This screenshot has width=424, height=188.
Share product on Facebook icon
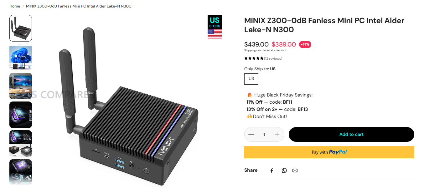[272, 171]
